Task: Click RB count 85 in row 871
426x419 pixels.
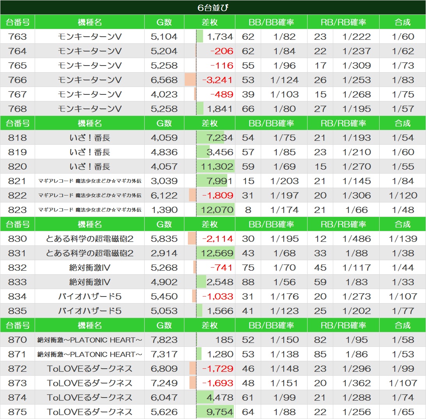Action: click(x=320, y=354)
